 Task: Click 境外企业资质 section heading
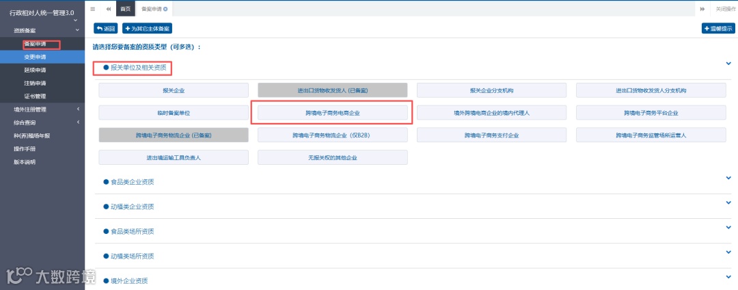tap(129, 281)
